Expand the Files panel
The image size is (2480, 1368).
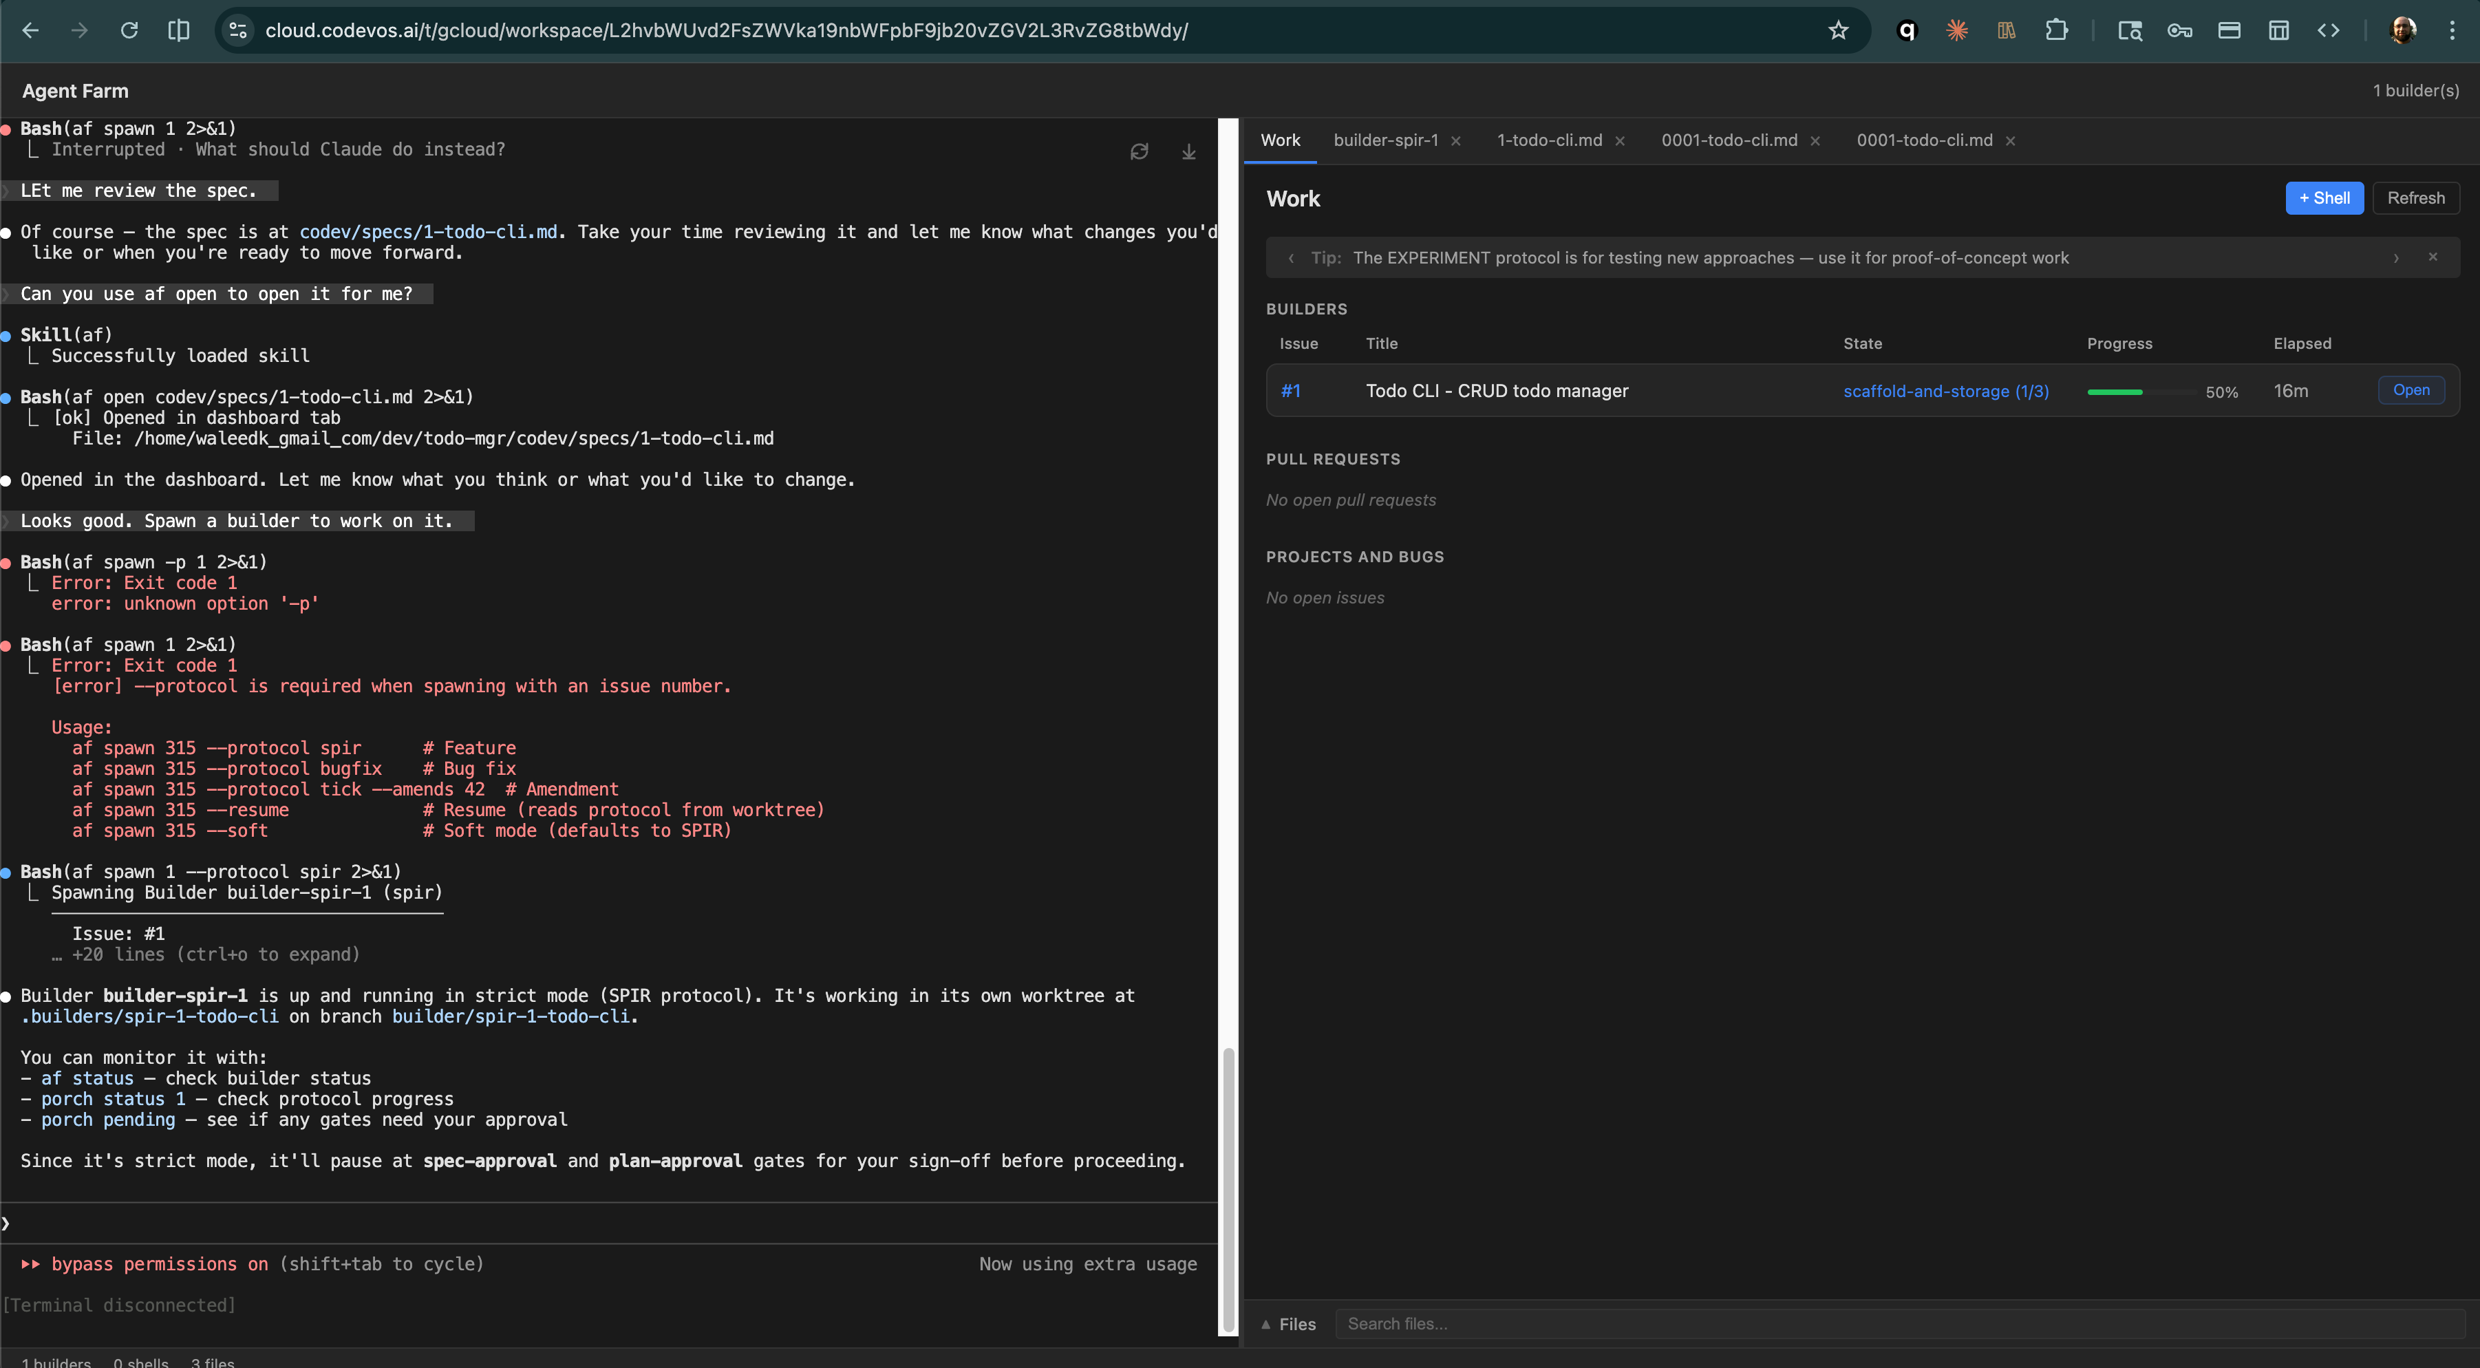click(x=1288, y=1324)
